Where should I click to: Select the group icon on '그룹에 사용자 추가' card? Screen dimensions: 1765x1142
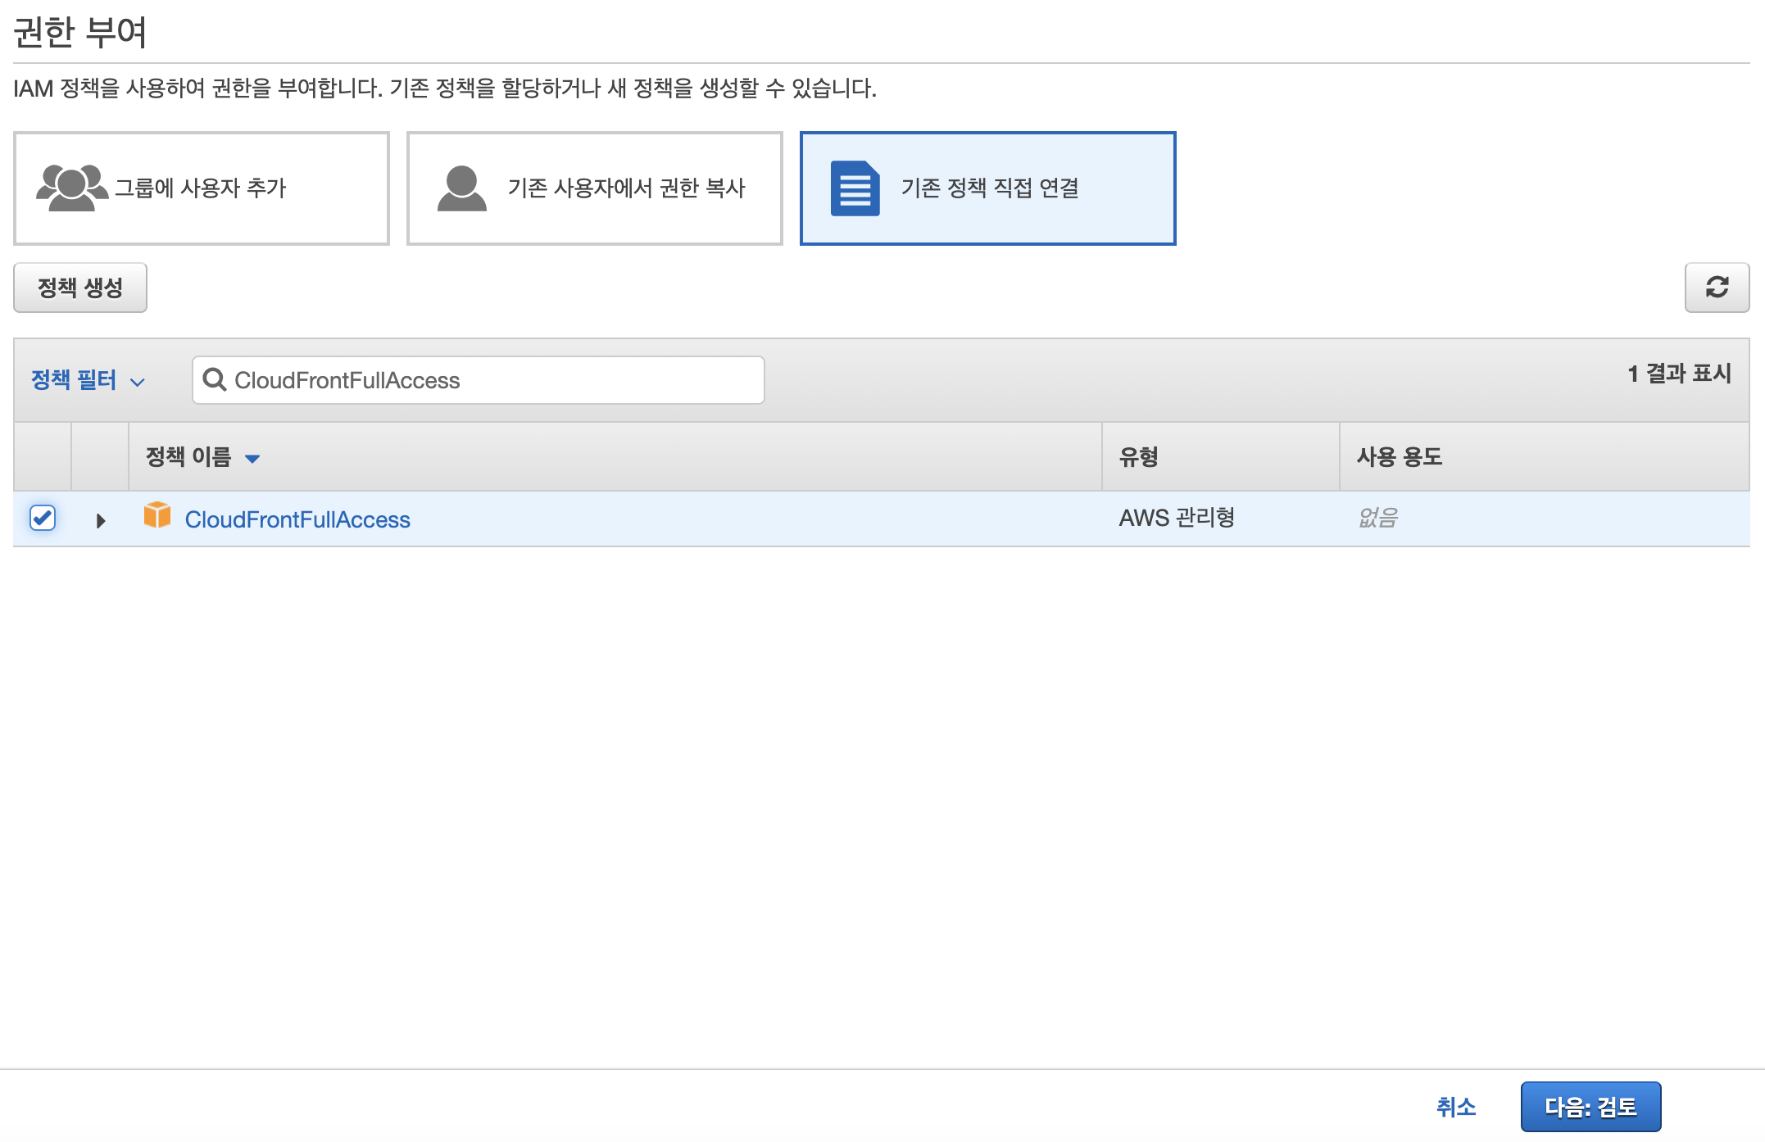pyautogui.click(x=72, y=187)
